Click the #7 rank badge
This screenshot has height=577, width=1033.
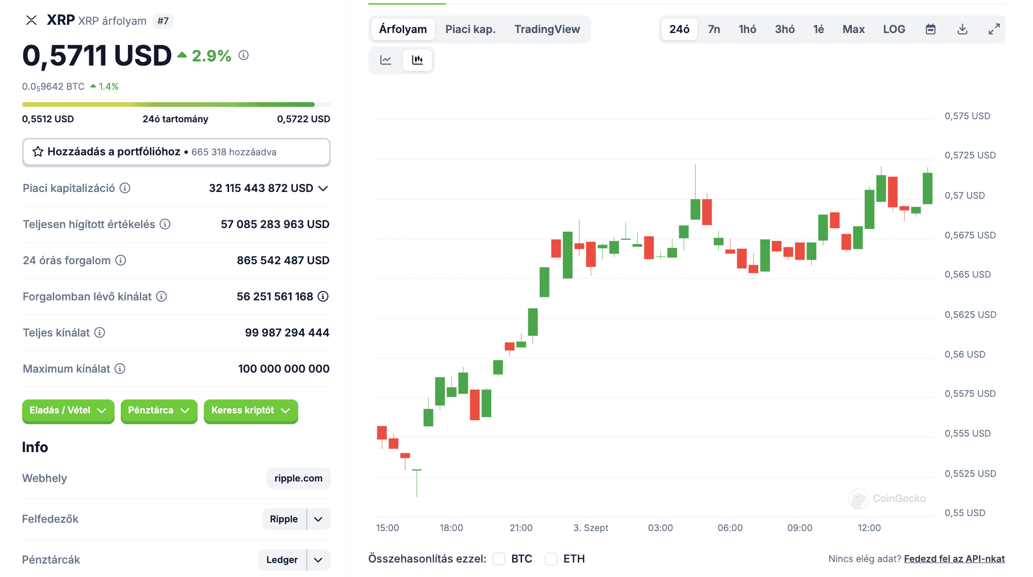click(163, 21)
